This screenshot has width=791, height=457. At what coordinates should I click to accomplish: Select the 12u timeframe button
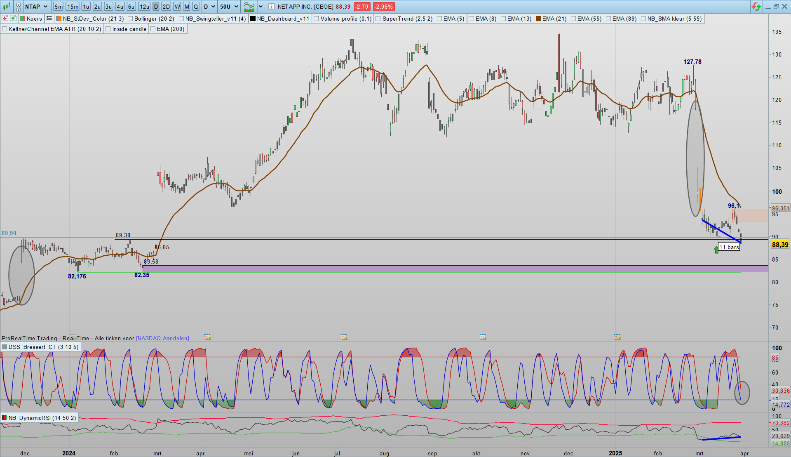[x=144, y=7]
